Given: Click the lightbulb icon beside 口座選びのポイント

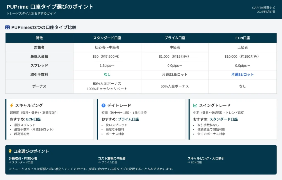Looking at the screenshot, I should 10,151.
